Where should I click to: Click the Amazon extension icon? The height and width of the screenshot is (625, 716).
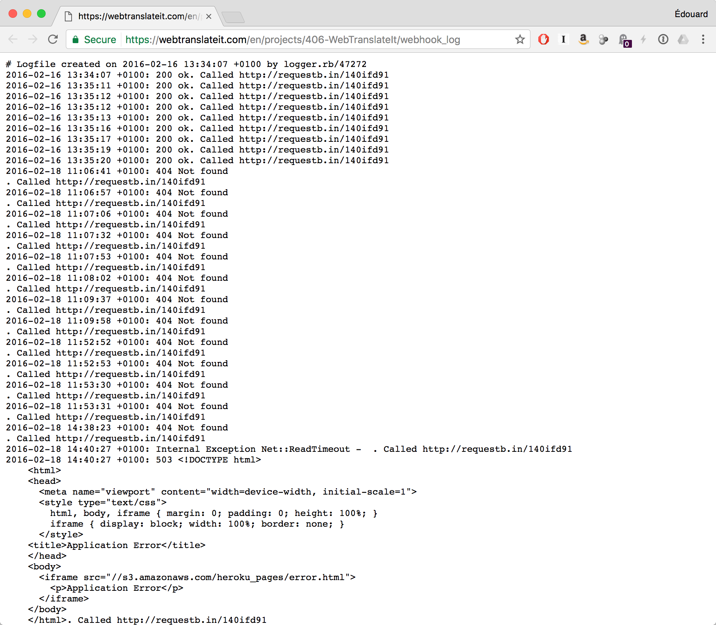(x=583, y=39)
